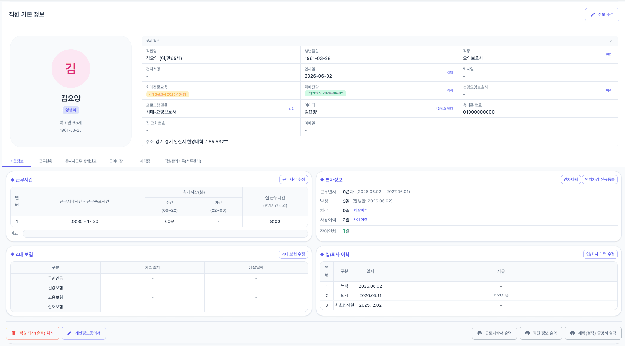The width and height of the screenshot is (625, 346).
Task: Click 연차차감 신규등록 button
Action: pos(600,180)
